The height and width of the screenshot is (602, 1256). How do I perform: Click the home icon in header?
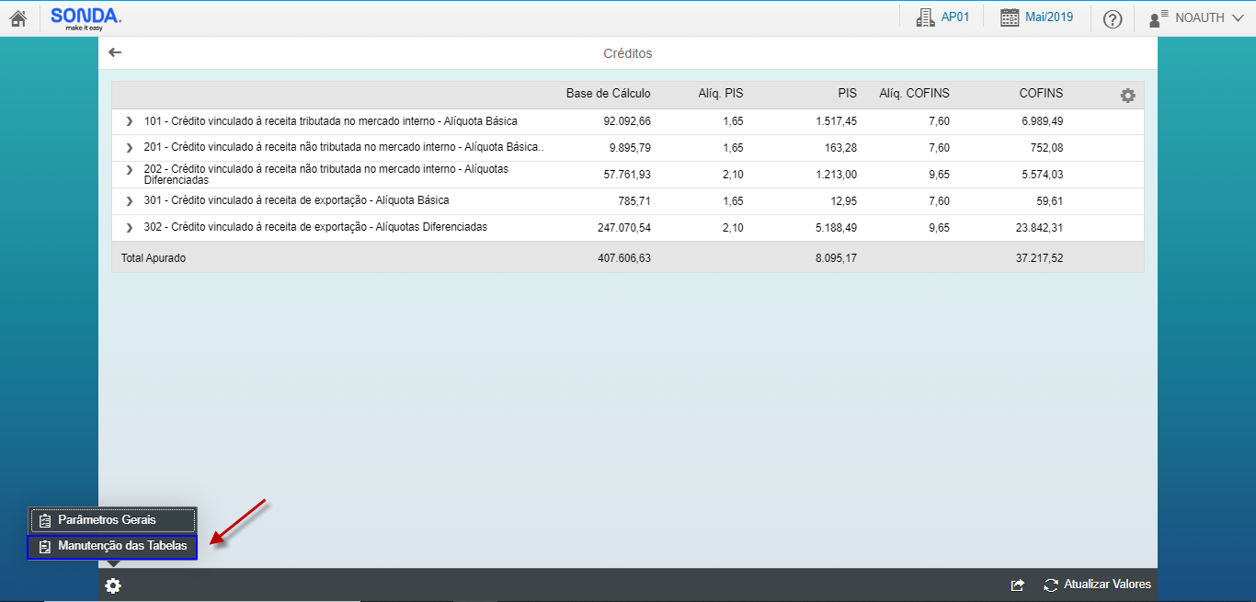click(18, 18)
